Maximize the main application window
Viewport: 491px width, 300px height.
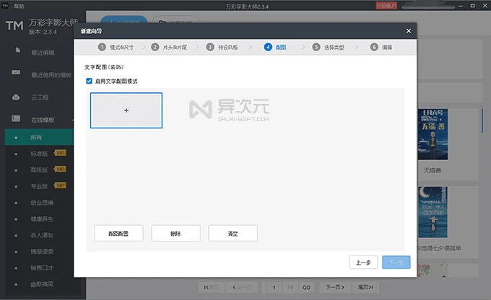tap(472, 6)
